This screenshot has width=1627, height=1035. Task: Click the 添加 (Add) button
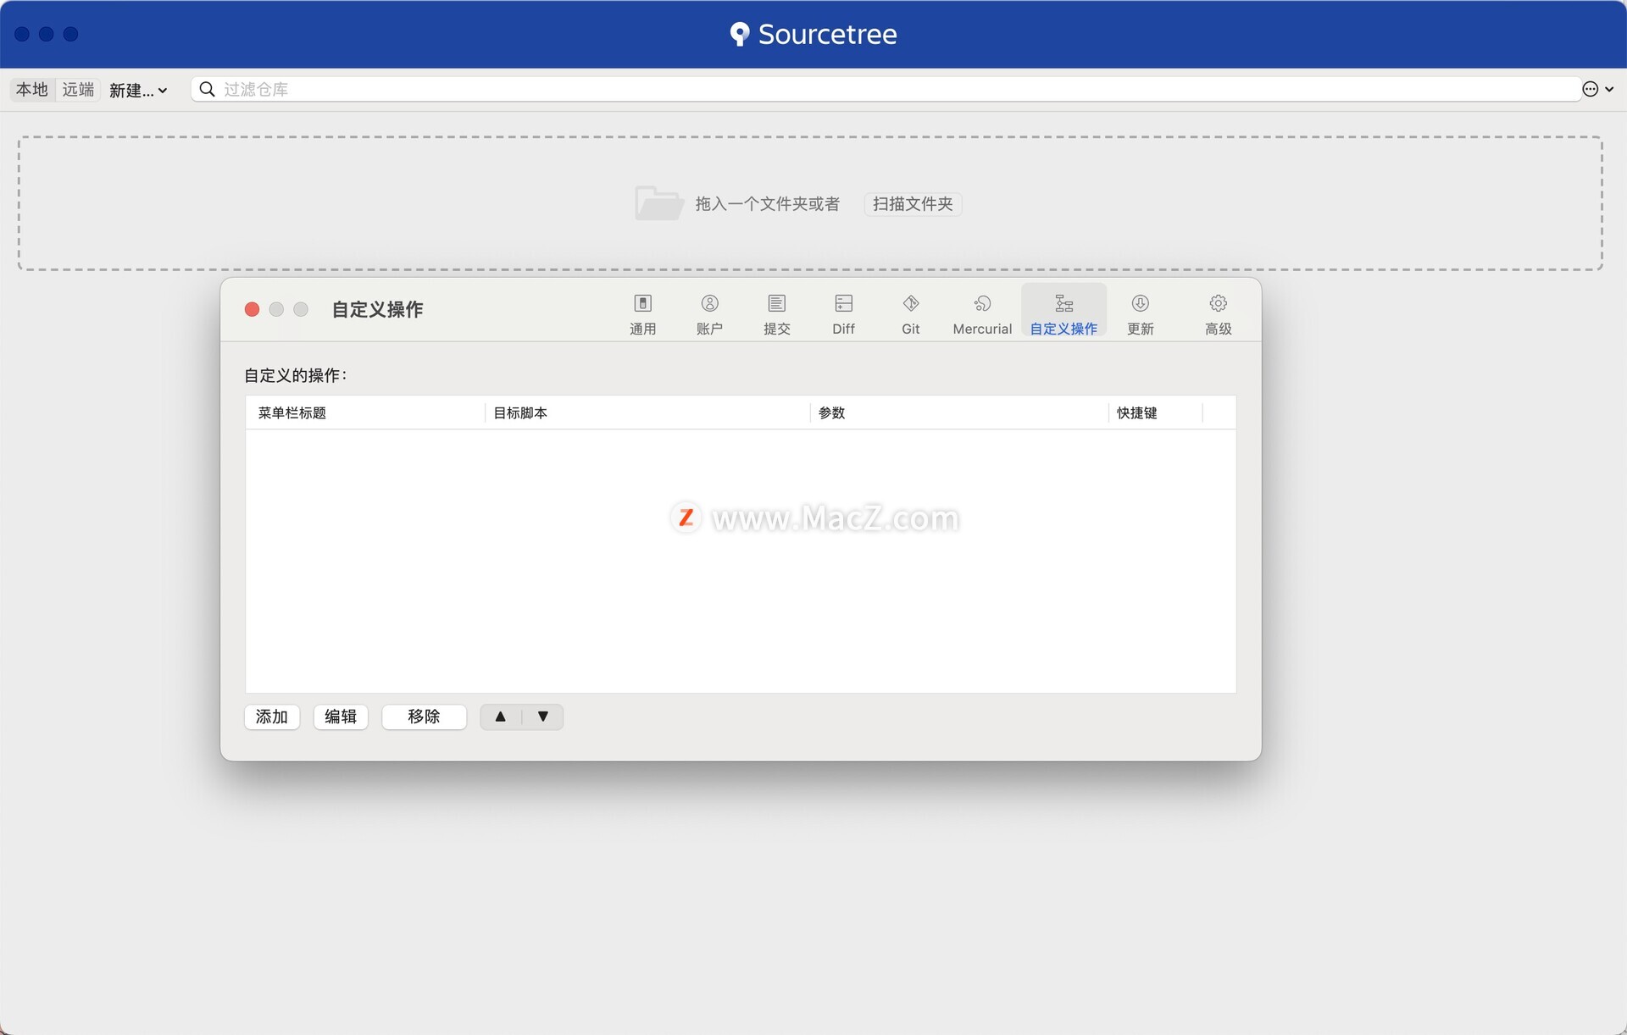coord(272,717)
